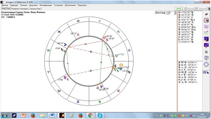Click the Uranus glyph on the chart wheel
The width and height of the screenshot is (211, 119).
(x=65, y=77)
